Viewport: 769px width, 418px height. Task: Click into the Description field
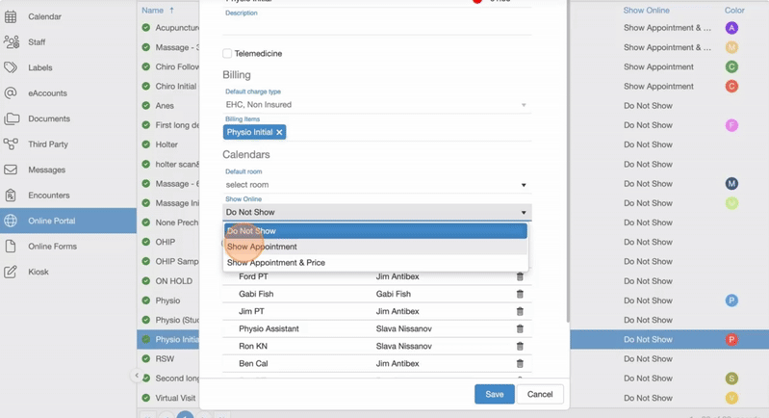375,27
